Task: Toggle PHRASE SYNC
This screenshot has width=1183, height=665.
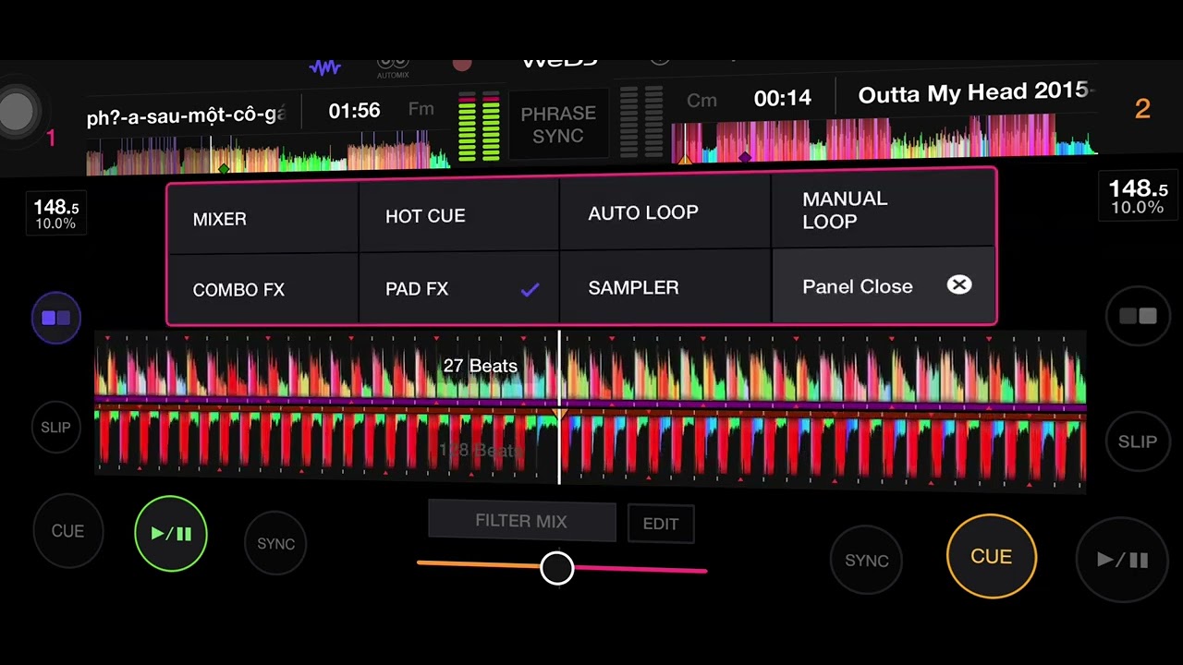Action: click(557, 125)
